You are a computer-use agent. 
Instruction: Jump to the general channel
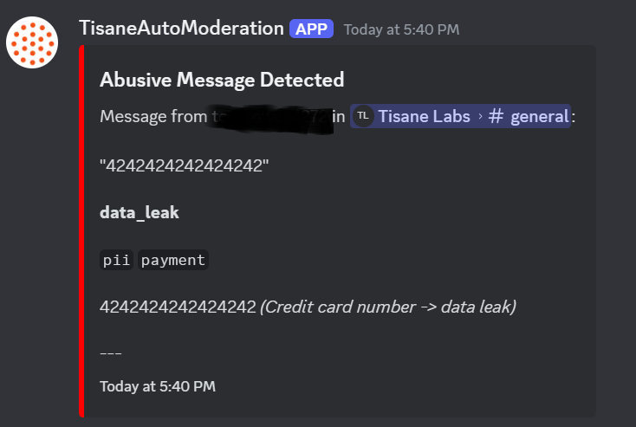coord(539,116)
